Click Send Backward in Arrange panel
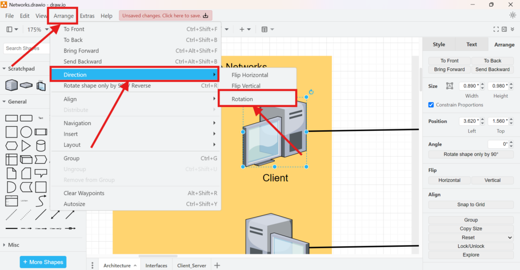520x270 pixels. pyautogui.click(x=493, y=69)
